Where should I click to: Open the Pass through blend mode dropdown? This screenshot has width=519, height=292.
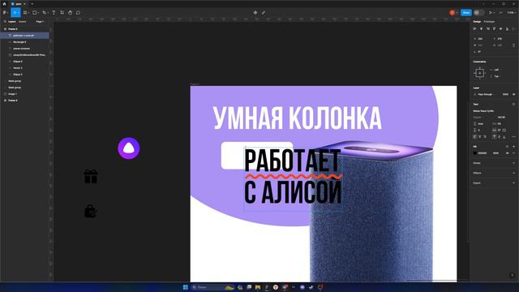coord(485,94)
